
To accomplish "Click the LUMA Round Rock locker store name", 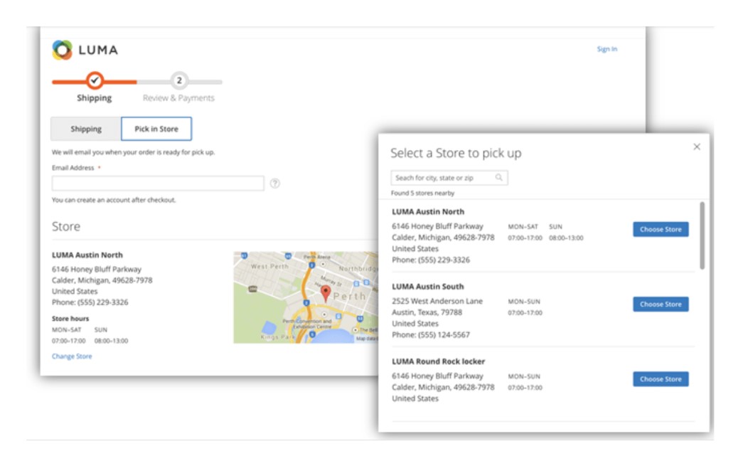I will [x=438, y=361].
